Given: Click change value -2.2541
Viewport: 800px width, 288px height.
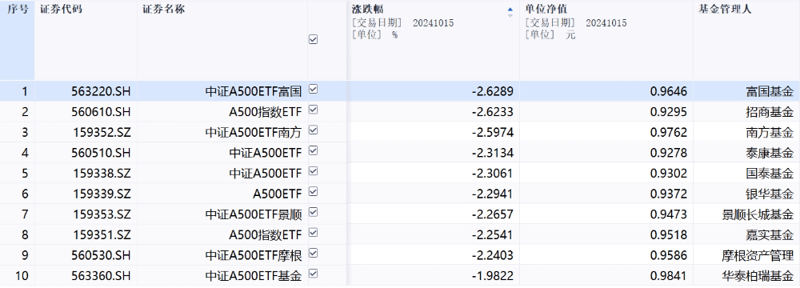Looking at the screenshot, I should click(492, 235).
